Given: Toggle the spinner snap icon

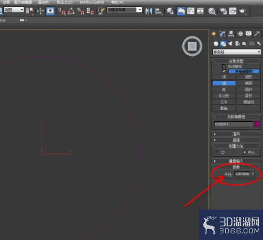Looking at the screenshot, I should [x=90, y=11].
